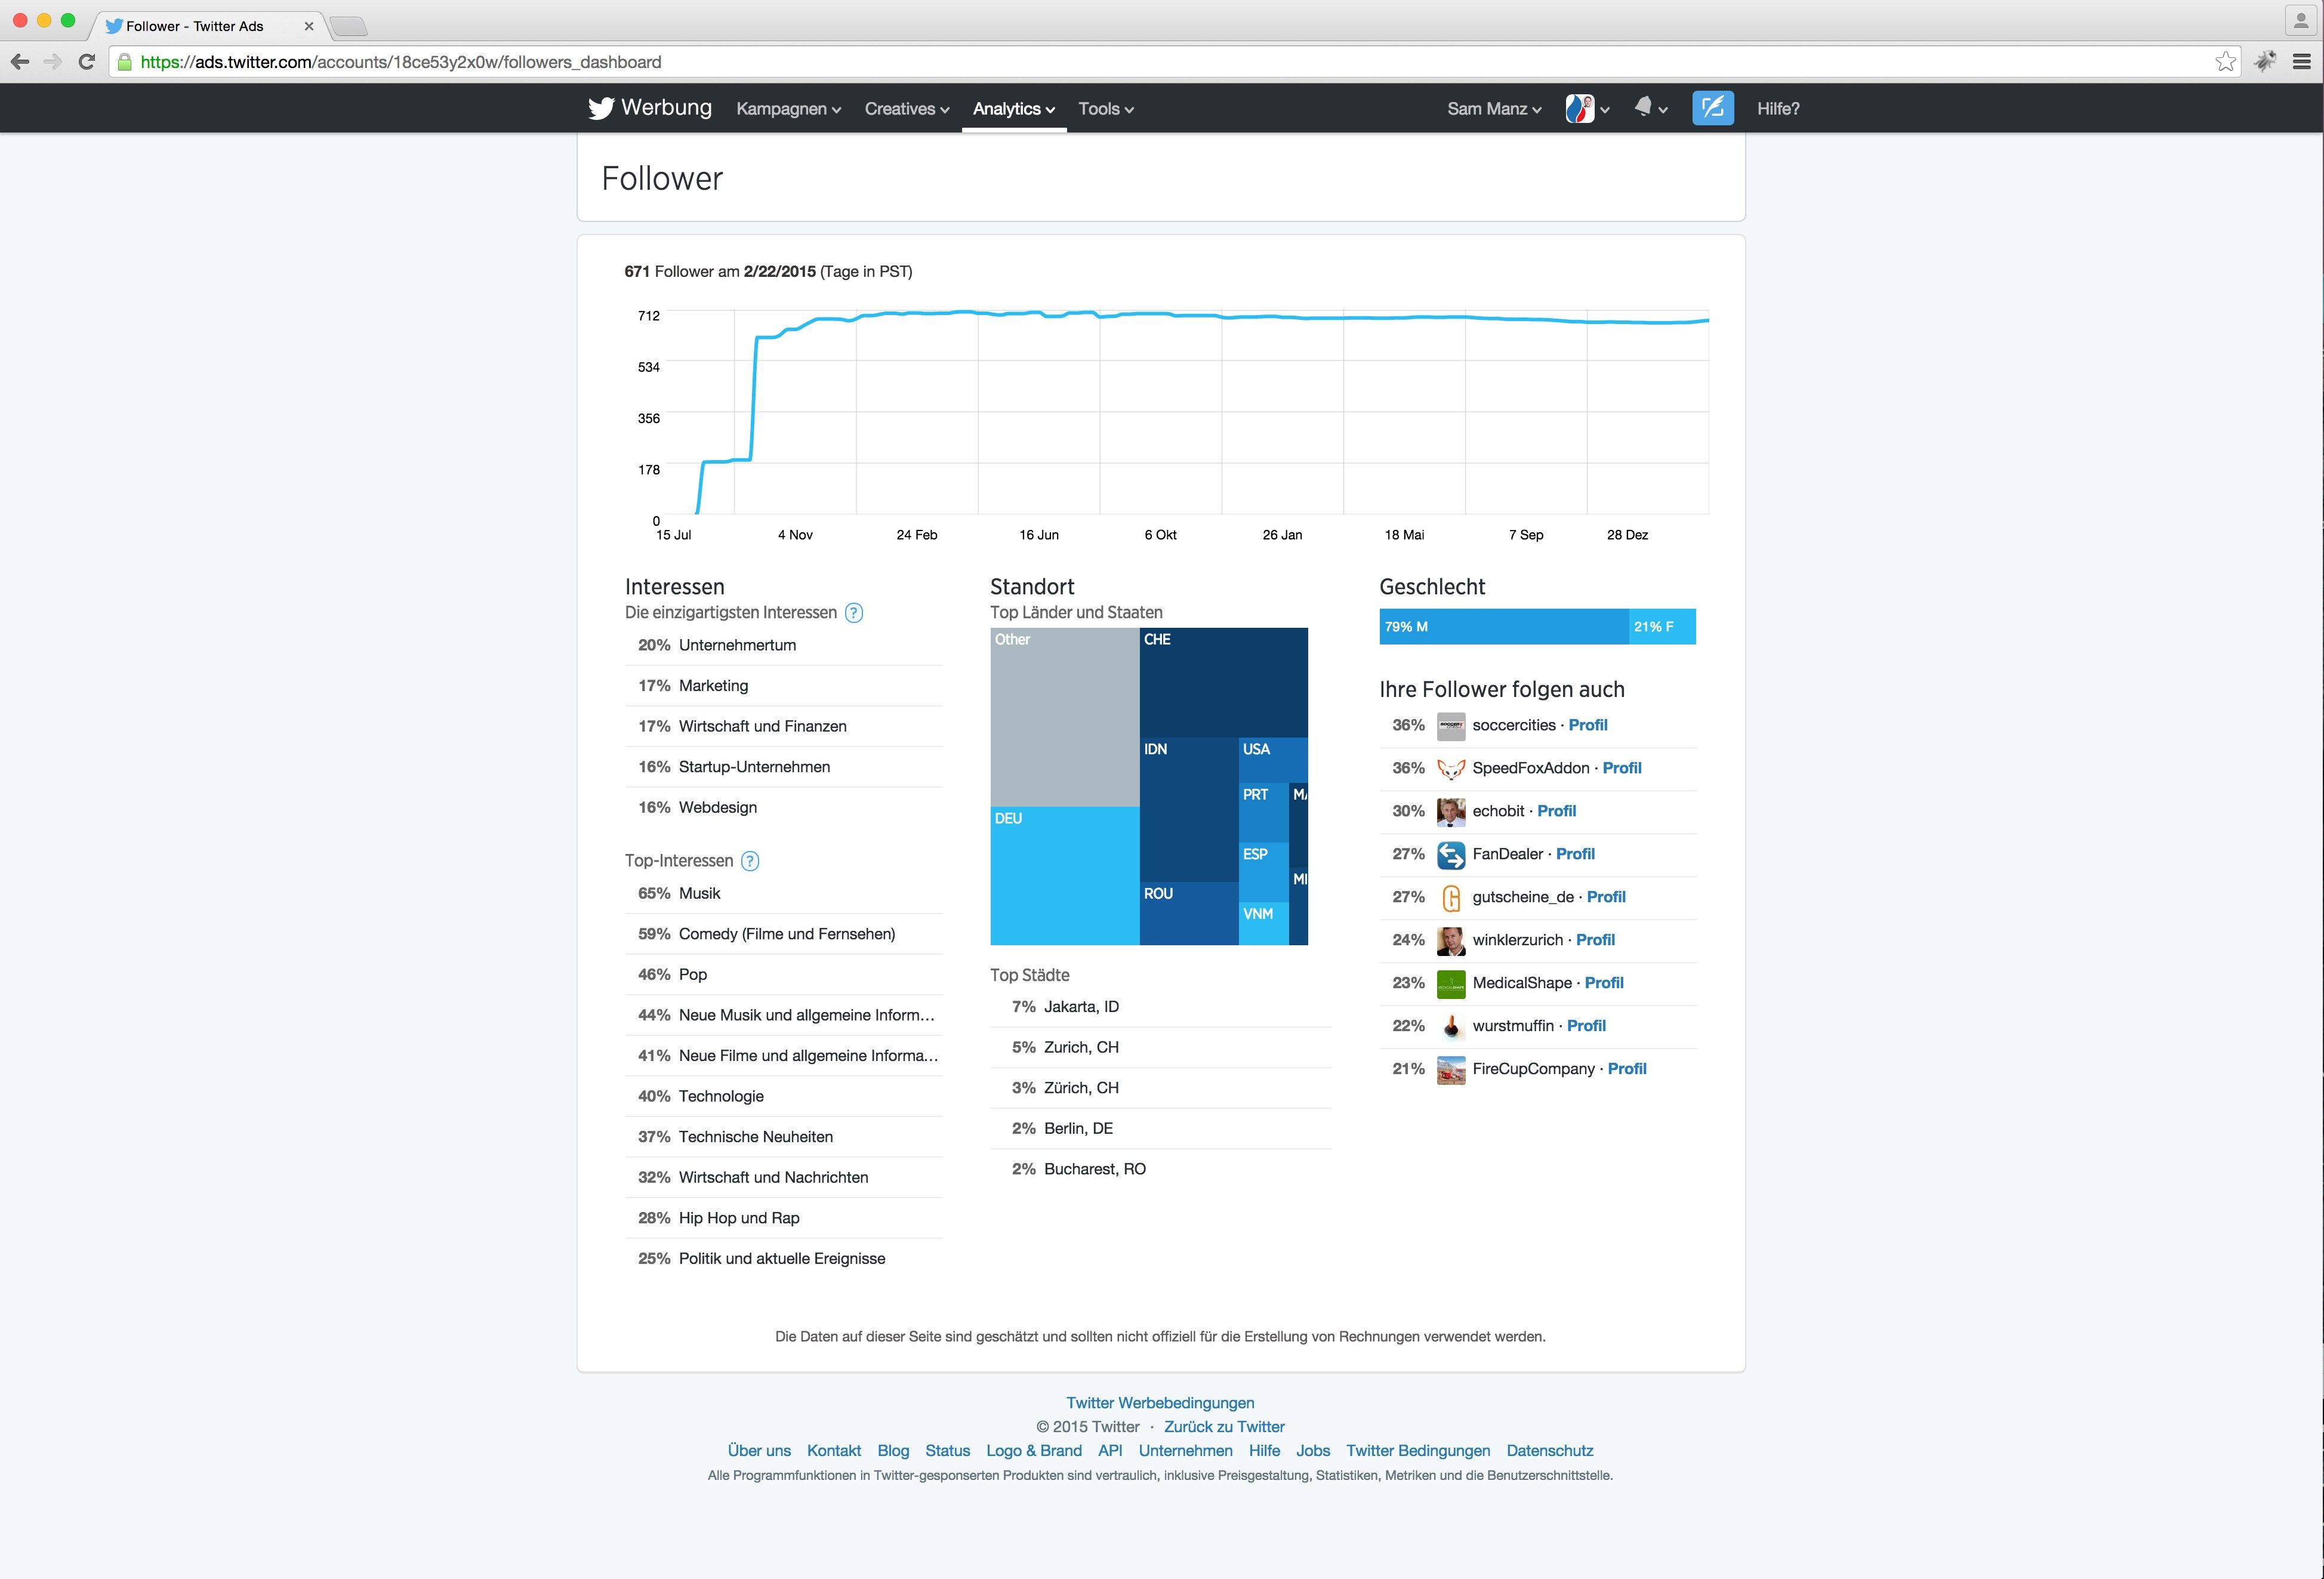Click the 79% M gender bar segment

click(1504, 627)
